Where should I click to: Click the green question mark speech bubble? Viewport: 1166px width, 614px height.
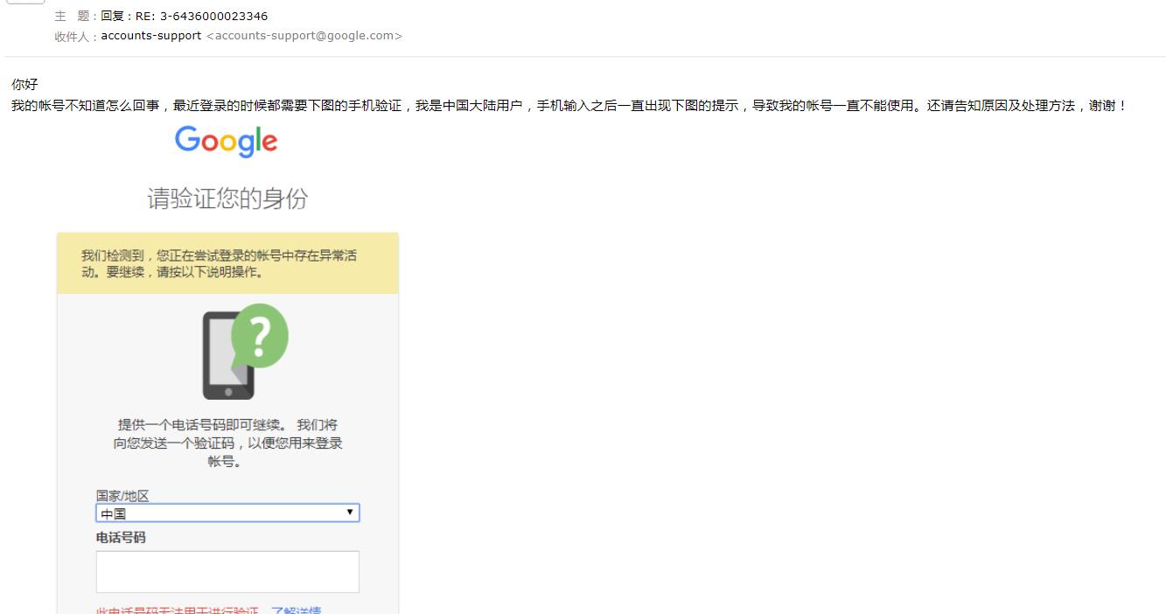259,336
